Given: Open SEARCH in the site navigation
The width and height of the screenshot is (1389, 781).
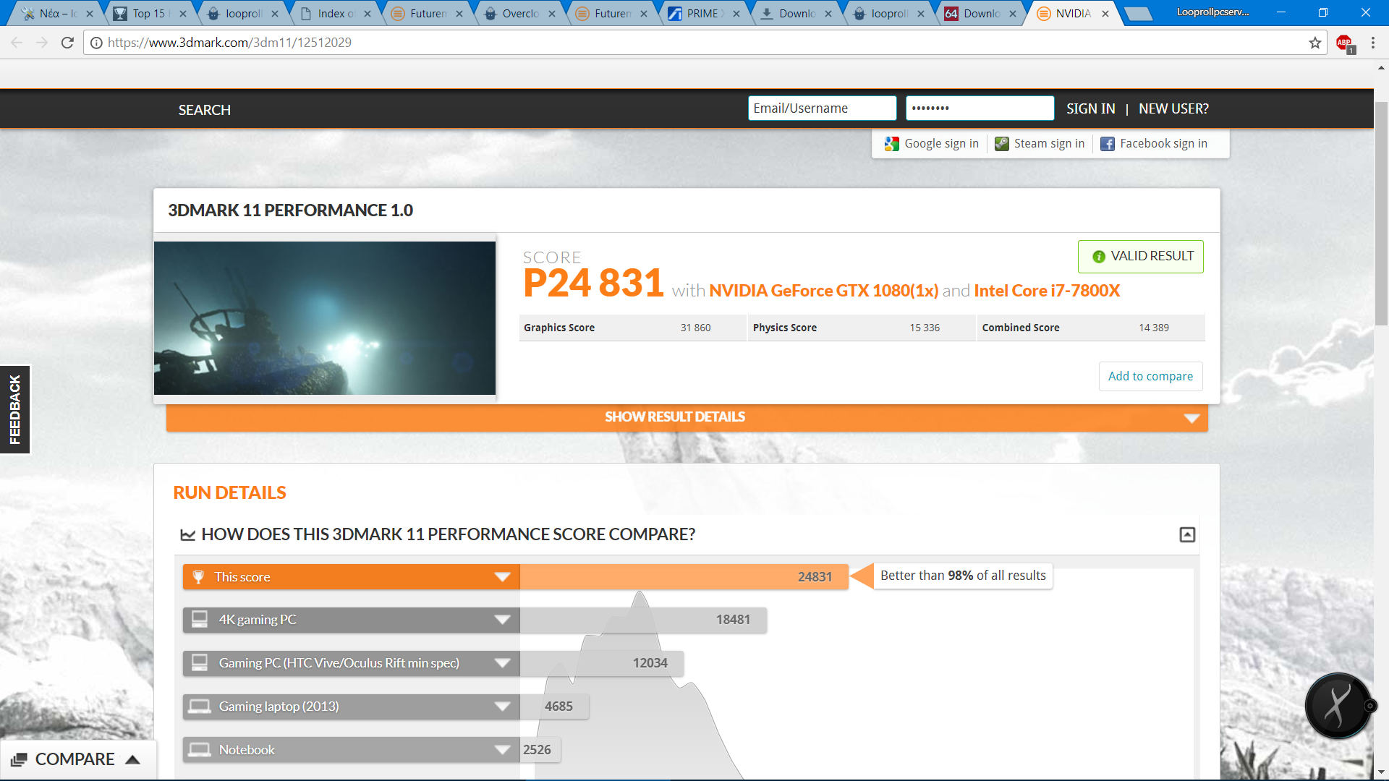Looking at the screenshot, I should pyautogui.click(x=205, y=110).
